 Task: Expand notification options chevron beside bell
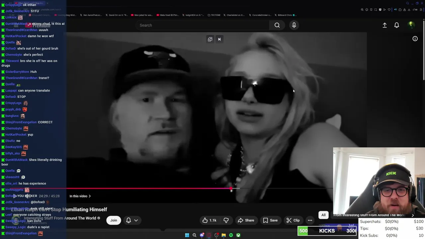click(136, 220)
